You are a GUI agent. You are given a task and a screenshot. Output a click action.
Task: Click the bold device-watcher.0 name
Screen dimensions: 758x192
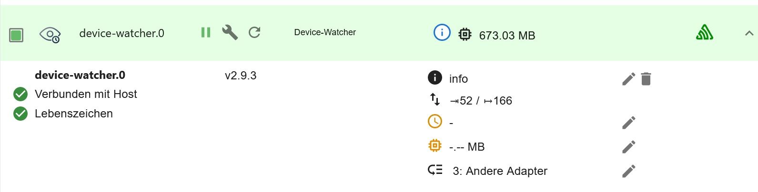[x=80, y=75]
